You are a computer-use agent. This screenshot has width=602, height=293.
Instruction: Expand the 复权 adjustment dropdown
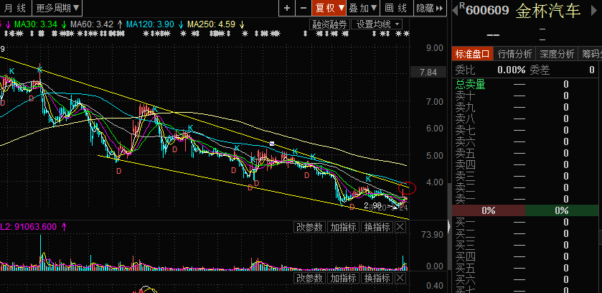point(329,8)
